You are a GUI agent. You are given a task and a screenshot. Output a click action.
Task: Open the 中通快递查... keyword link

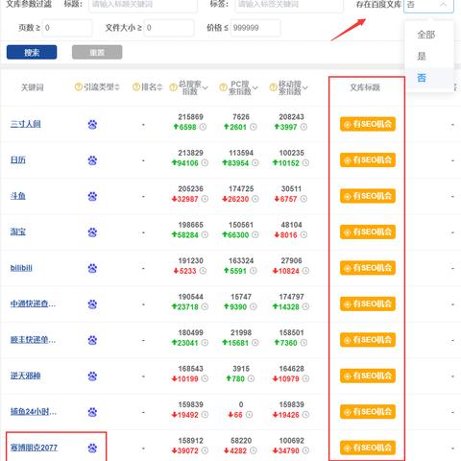coord(33,303)
